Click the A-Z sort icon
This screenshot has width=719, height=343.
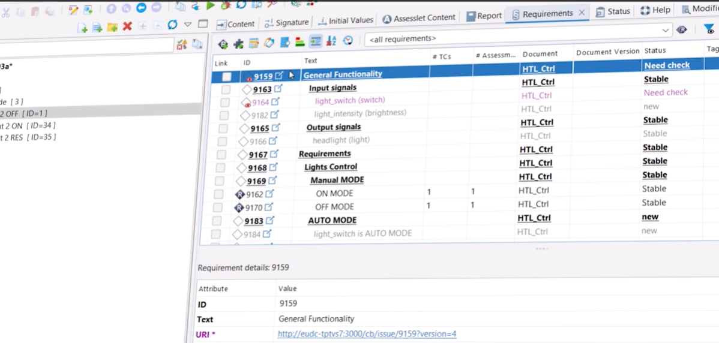331,41
